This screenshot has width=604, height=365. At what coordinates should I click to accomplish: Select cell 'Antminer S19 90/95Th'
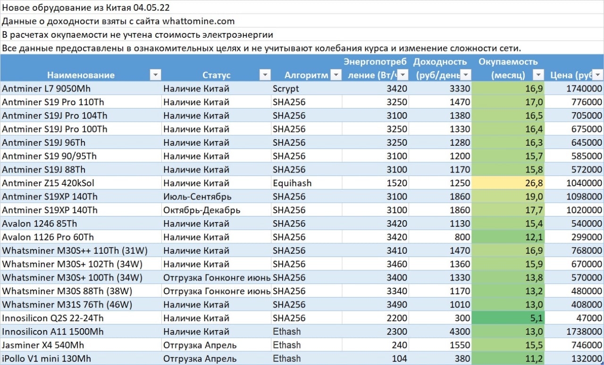tap(81, 156)
